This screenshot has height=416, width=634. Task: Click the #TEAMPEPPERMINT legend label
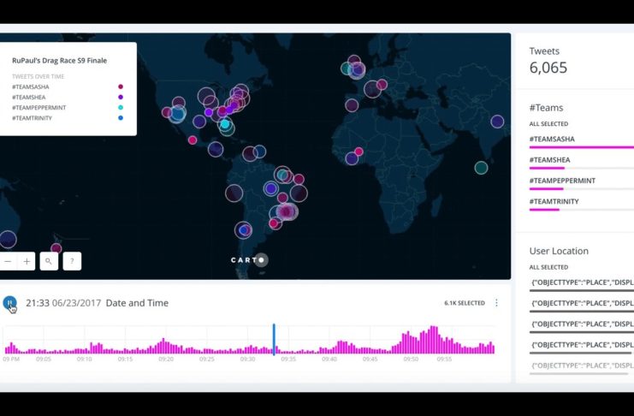coord(39,108)
